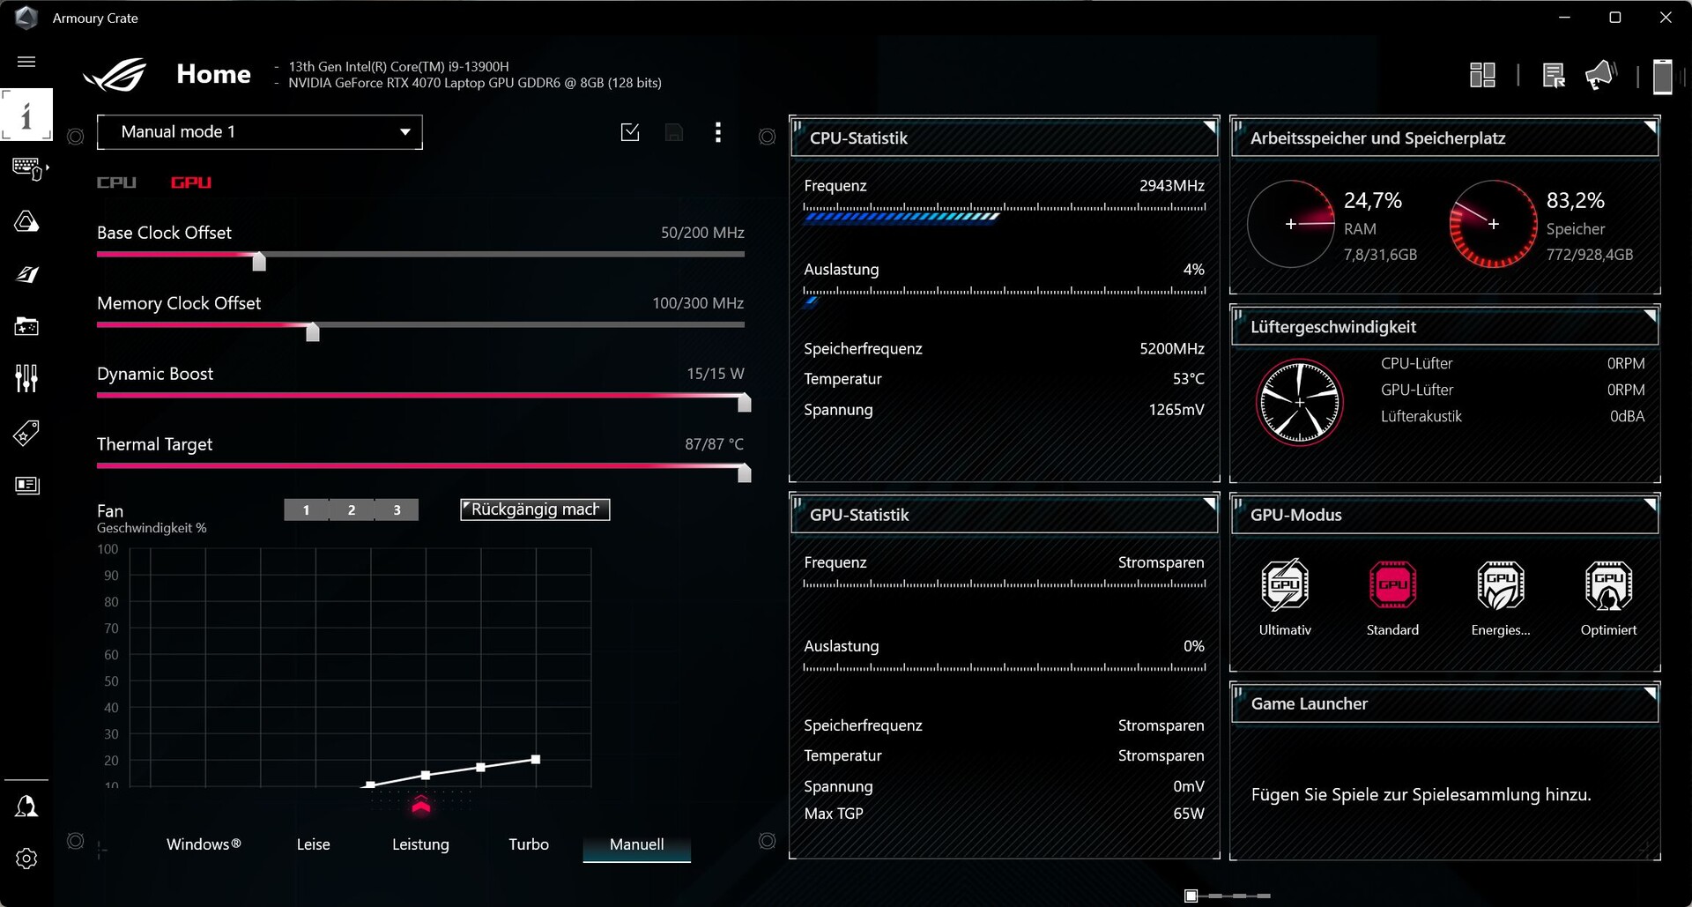Expand the Lüftergeschwindigkeit panel corner
The width and height of the screenshot is (1692, 907).
1650,316
